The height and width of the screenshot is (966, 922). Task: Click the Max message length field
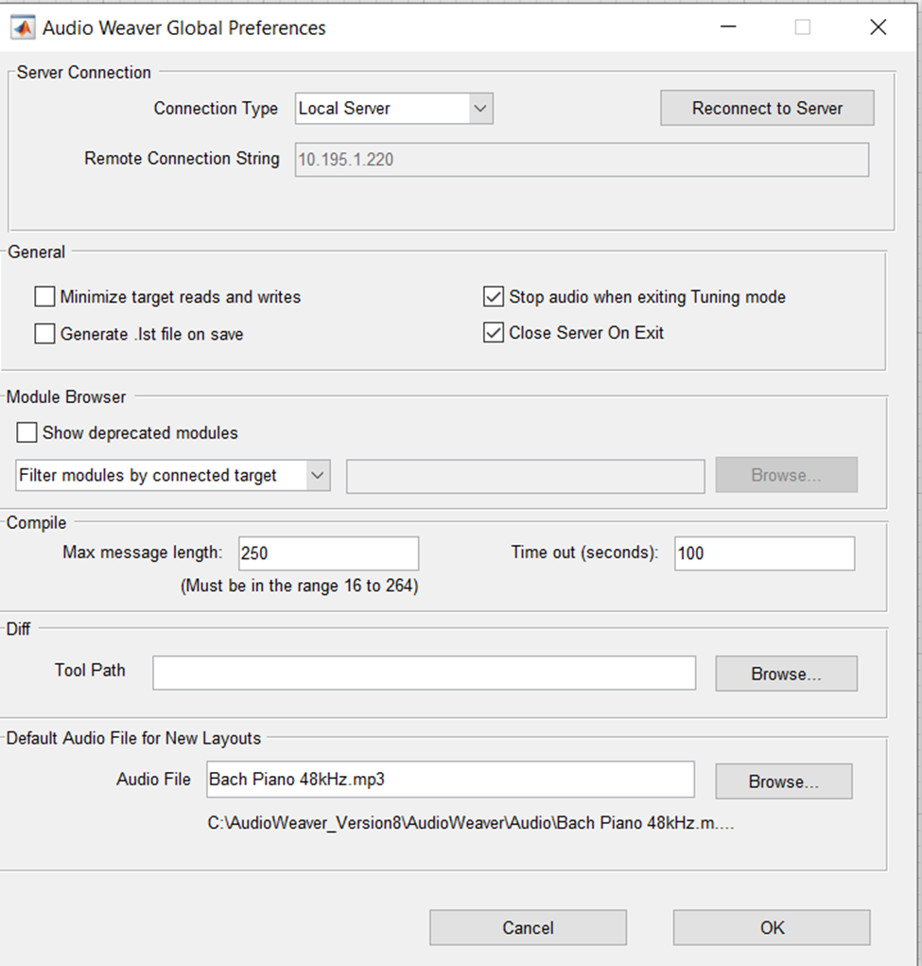[327, 553]
